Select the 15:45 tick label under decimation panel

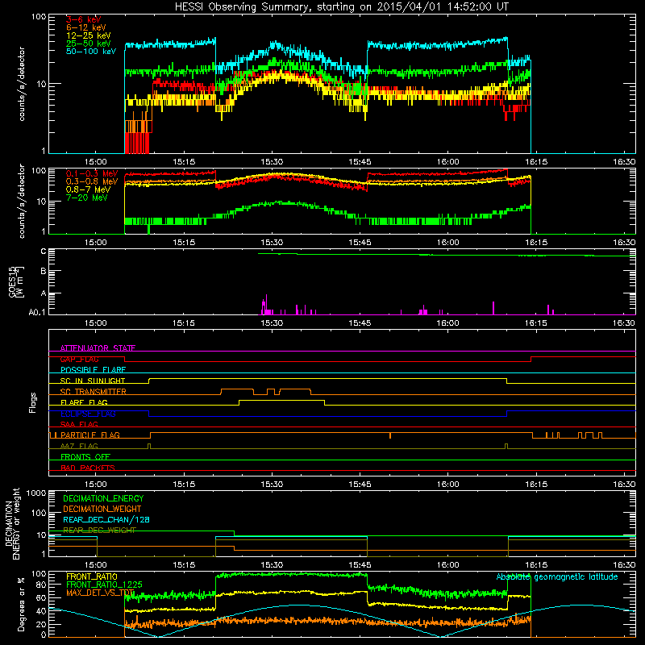[x=360, y=565]
